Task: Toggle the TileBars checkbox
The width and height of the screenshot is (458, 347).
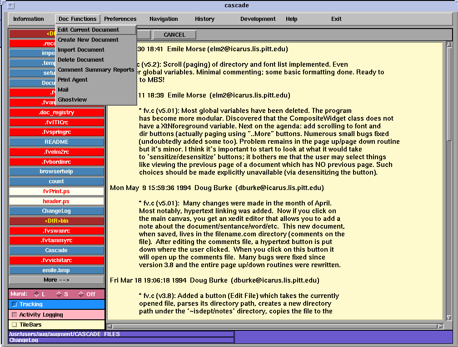Action: (15, 325)
